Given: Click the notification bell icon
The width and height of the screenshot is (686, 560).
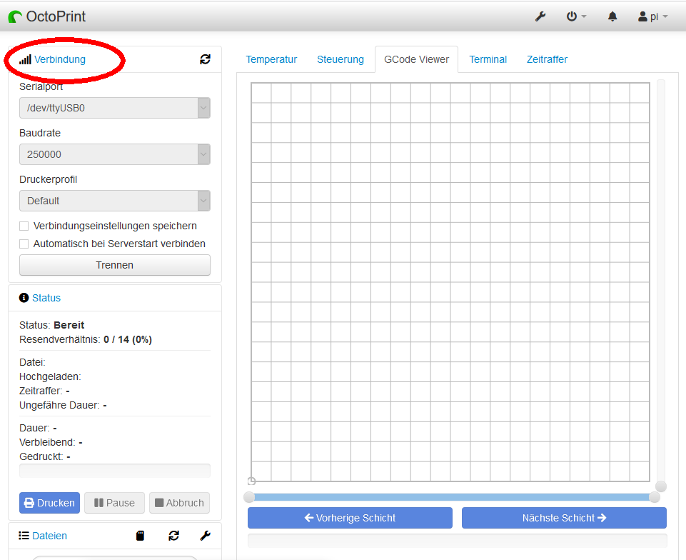Looking at the screenshot, I should pos(612,16).
